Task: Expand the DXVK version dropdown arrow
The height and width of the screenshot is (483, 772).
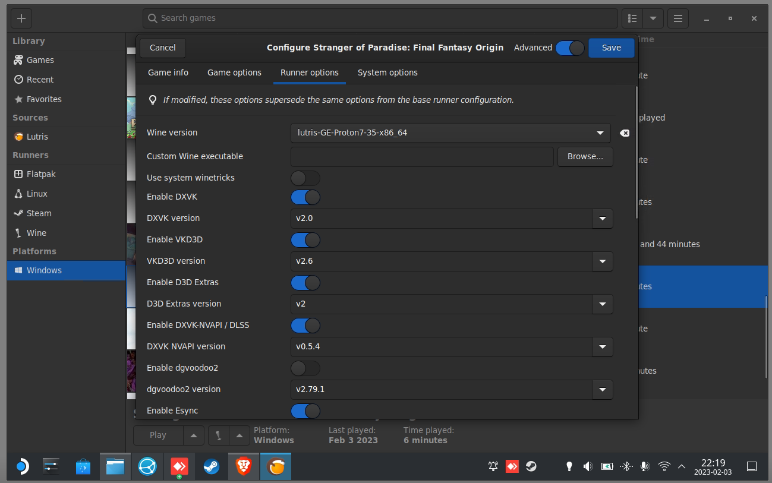Action: (x=602, y=219)
